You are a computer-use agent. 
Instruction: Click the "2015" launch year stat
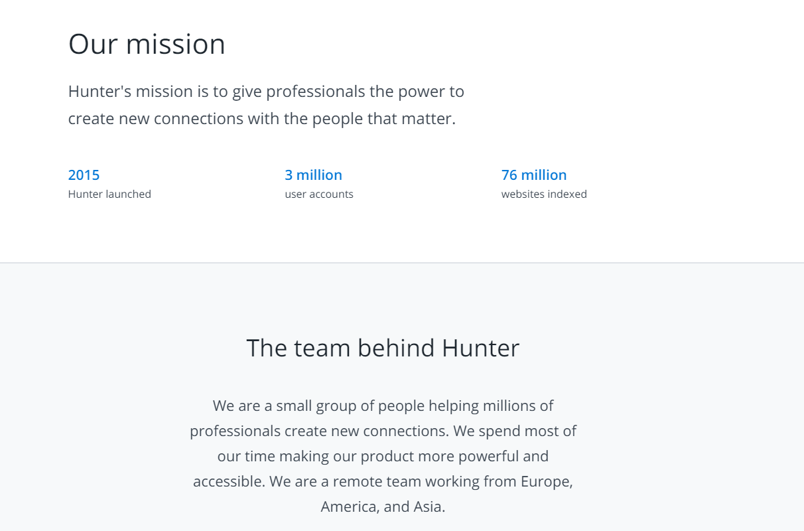[84, 175]
